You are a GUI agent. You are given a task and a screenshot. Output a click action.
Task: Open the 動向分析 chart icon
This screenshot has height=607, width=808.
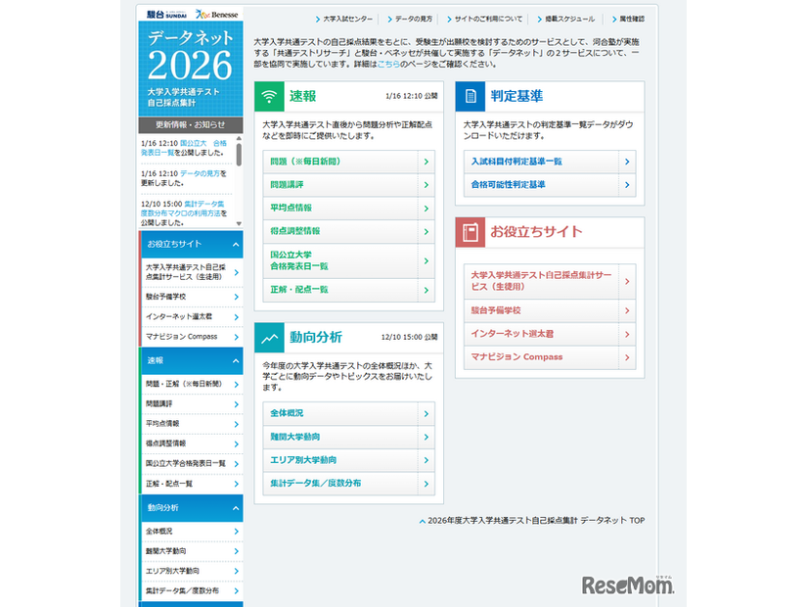pyautogui.click(x=269, y=336)
